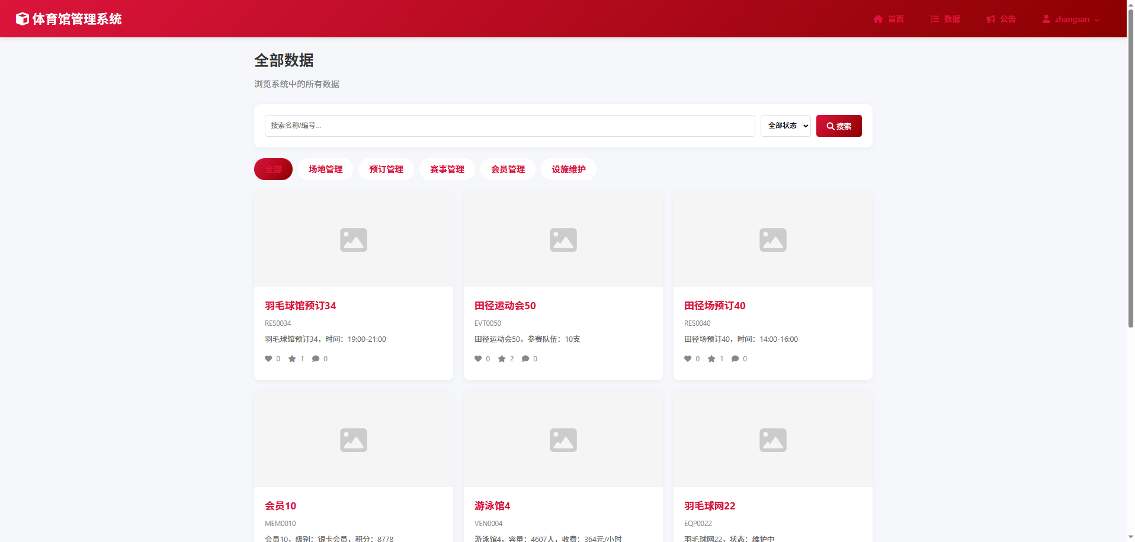Click the home icon in navigation bar

(x=878, y=19)
